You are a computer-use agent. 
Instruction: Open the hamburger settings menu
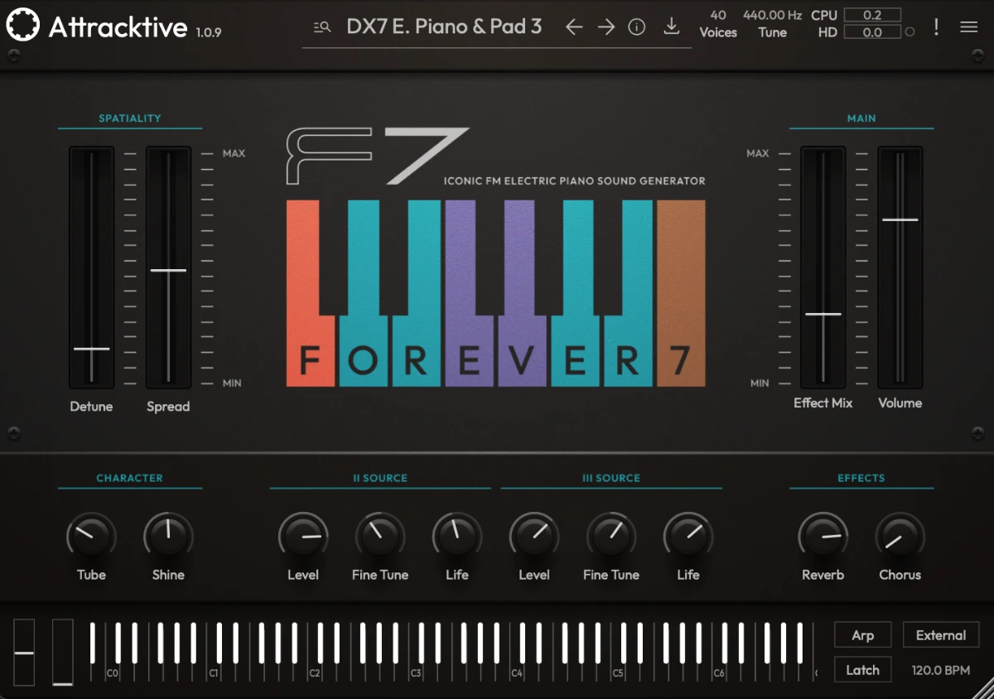[968, 26]
